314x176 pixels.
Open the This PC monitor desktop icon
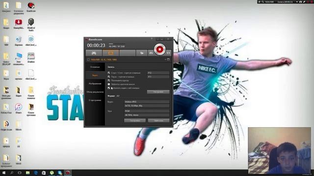[x=19, y=59]
